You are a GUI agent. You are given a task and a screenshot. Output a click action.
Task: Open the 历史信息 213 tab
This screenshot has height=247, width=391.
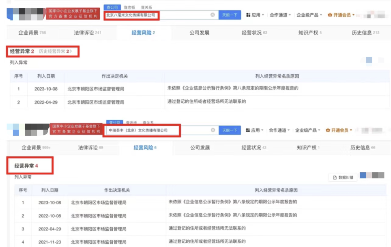click(365, 33)
